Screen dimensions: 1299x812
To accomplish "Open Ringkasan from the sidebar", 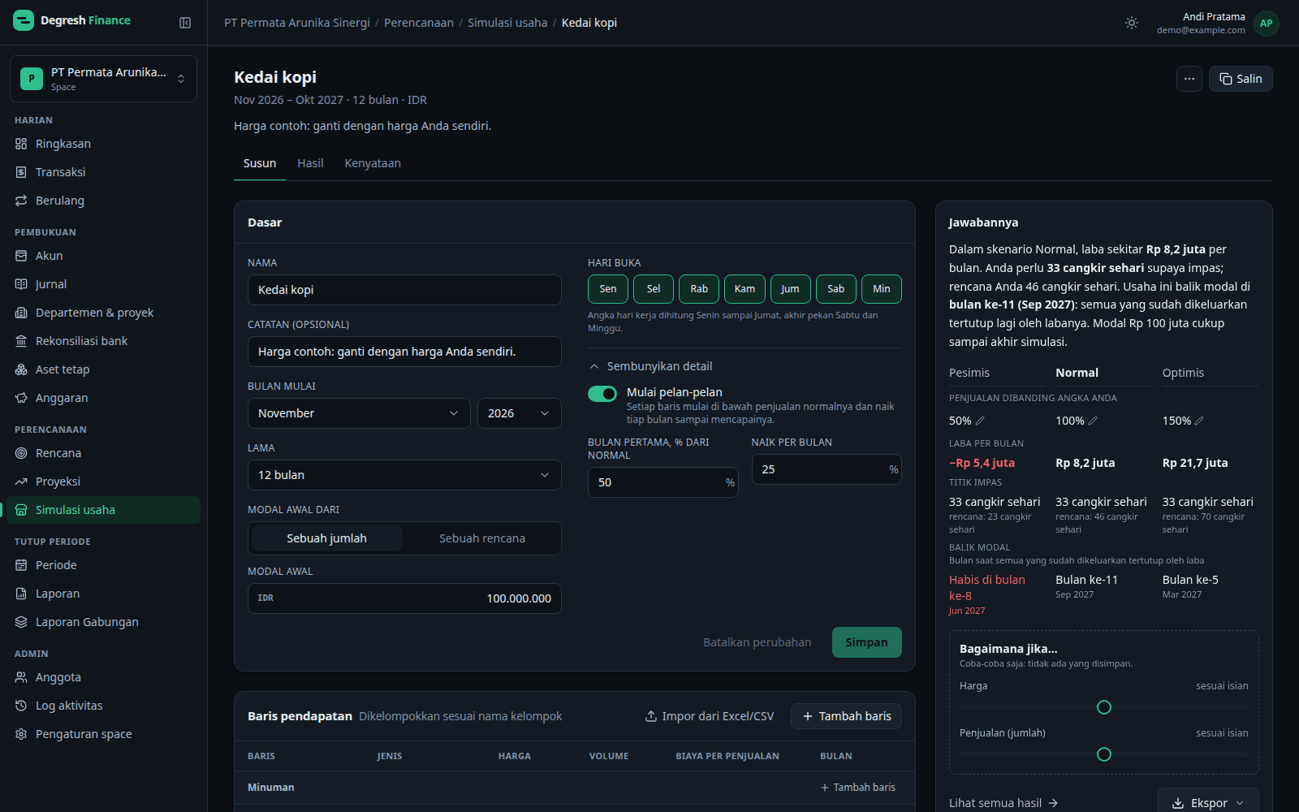I will [x=103, y=144].
